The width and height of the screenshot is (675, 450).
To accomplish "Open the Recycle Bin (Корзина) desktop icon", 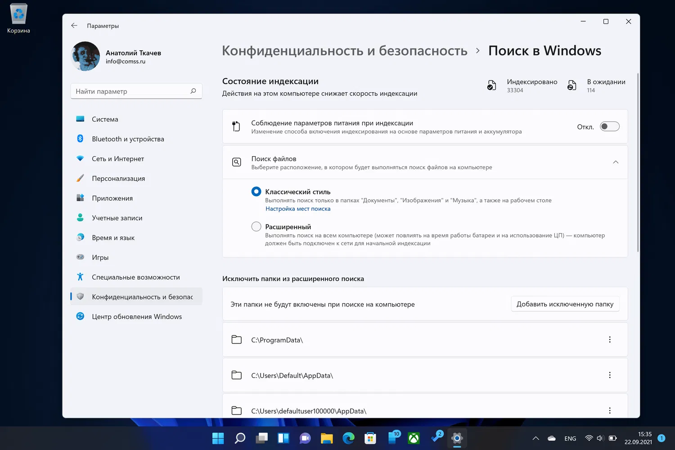I will (18, 19).
